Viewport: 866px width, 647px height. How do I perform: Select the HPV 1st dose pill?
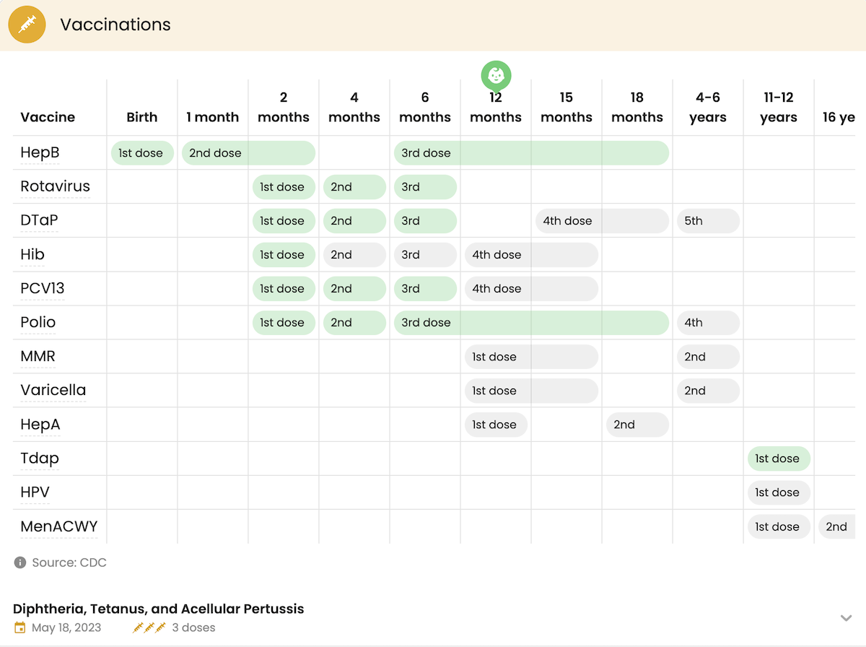coord(779,492)
